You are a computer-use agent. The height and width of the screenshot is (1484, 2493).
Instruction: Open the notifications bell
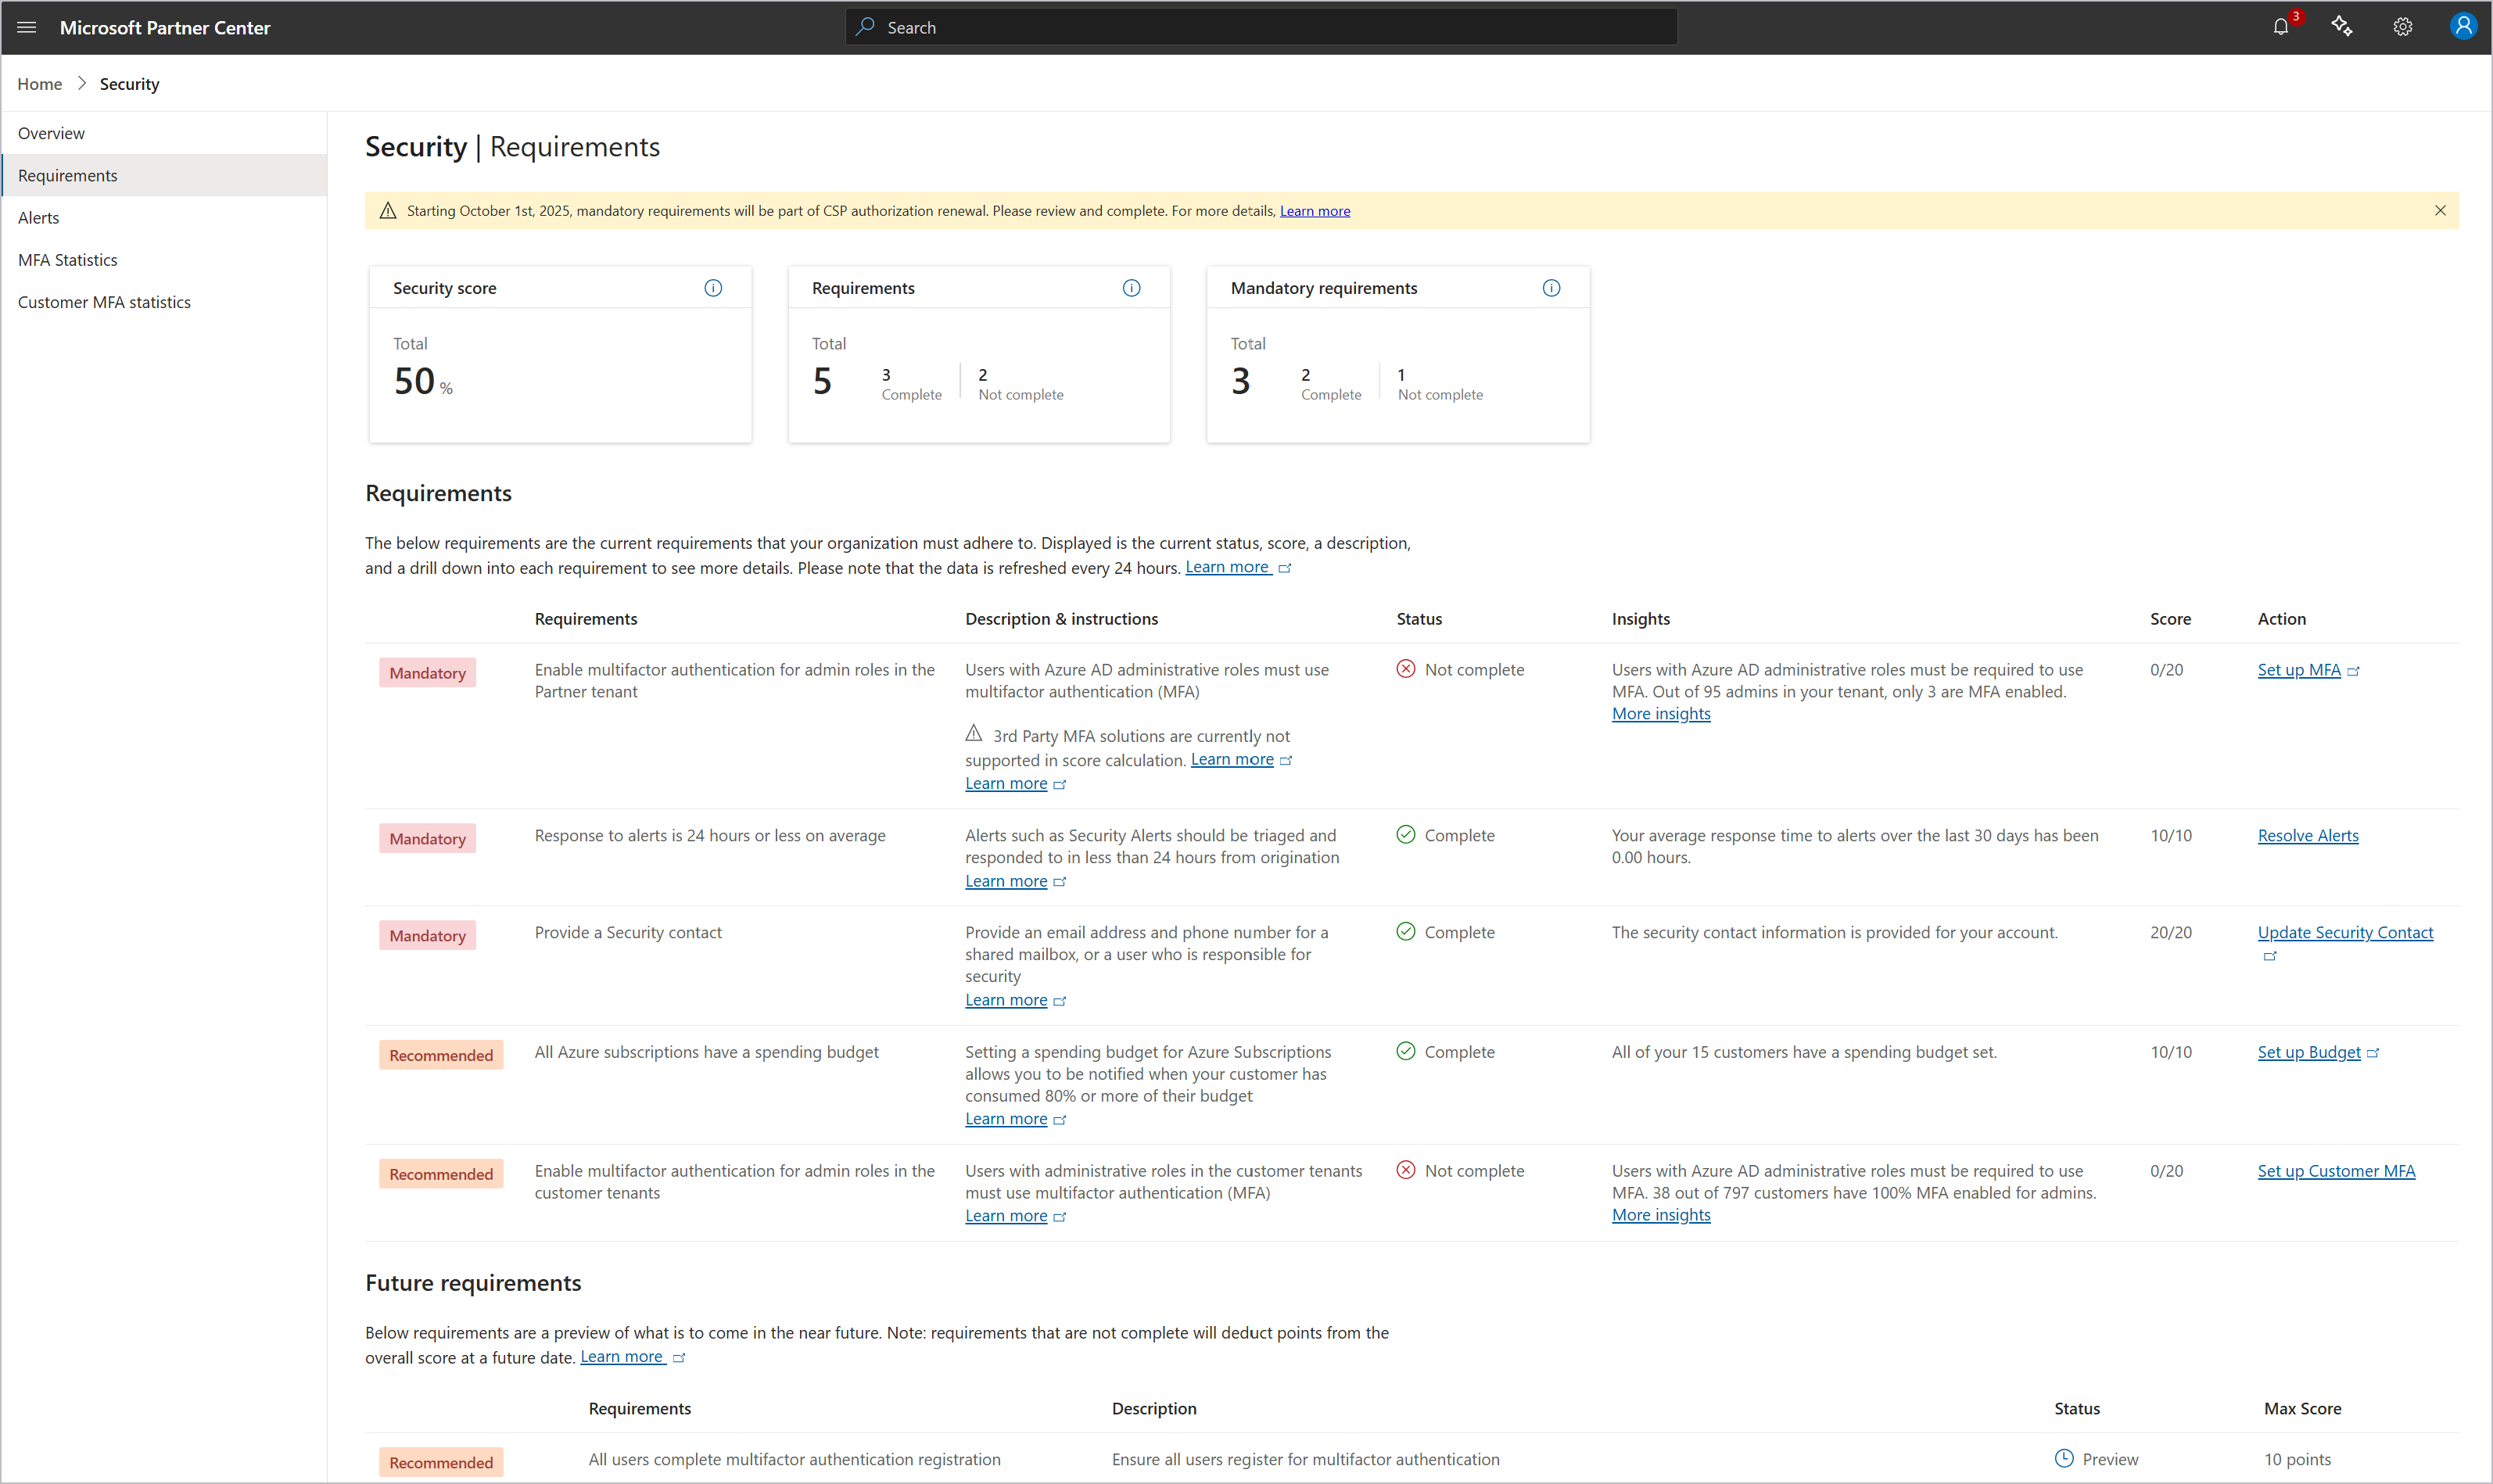tap(2280, 27)
